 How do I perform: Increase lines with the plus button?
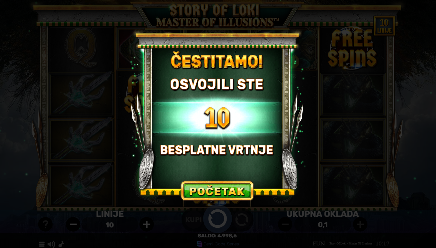click(147, 225)
